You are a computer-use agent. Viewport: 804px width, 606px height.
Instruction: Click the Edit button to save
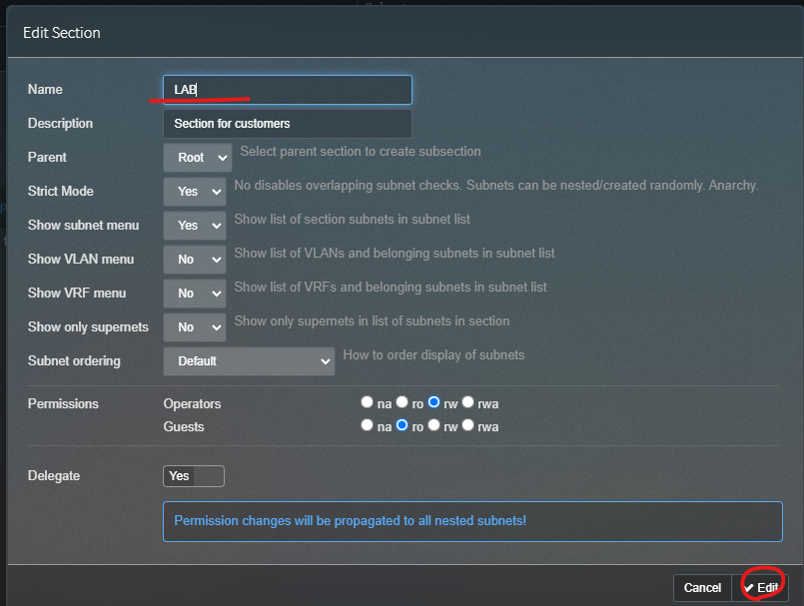tap(761, 588)
